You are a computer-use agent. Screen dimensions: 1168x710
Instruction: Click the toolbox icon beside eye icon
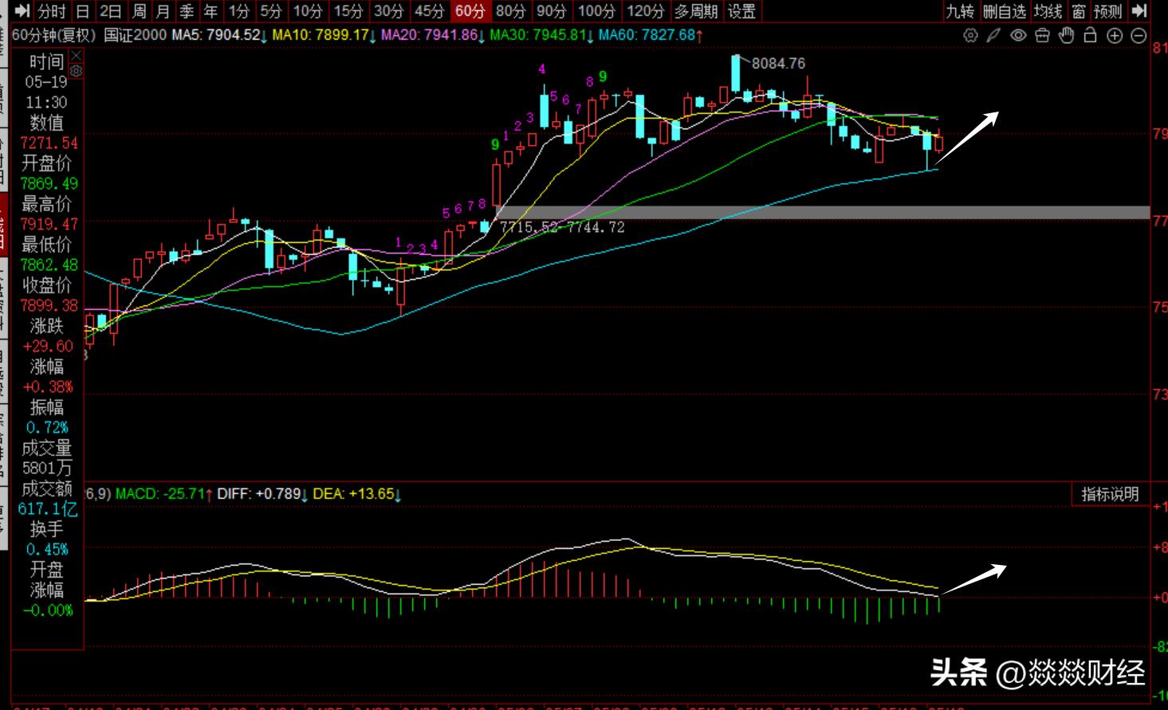click(1042, 35)
